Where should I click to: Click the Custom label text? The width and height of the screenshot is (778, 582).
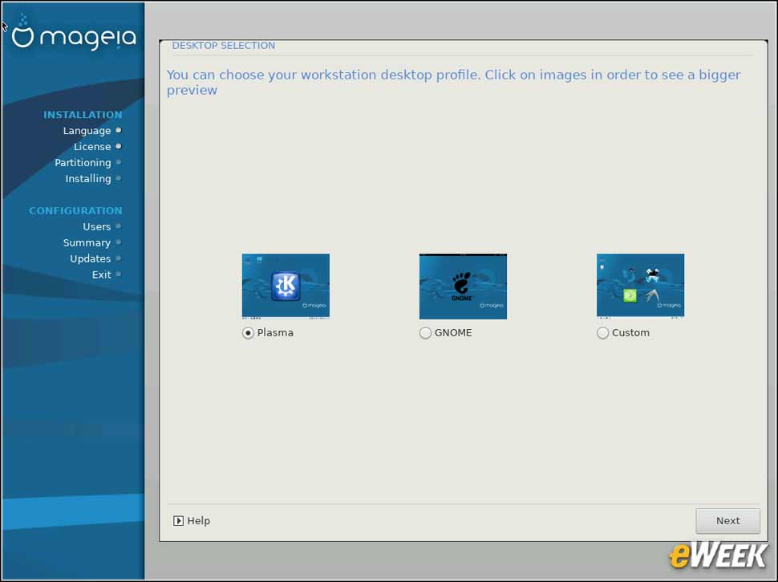coord(630,332)
